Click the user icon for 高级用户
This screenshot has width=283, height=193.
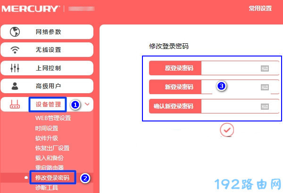click(x=15, y=86)
